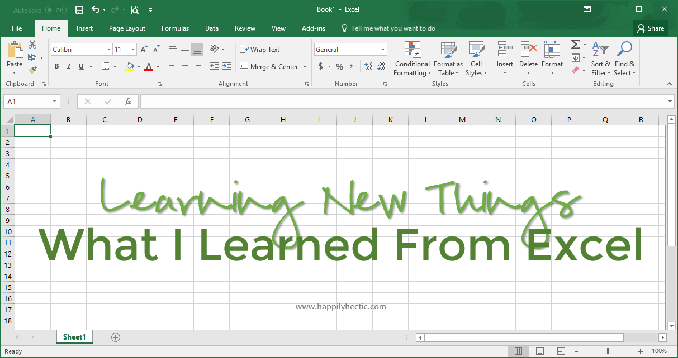Viewport: 678px width, 358px height.
Task: Click the Align Right icon
Action: (x=197, y=66)
